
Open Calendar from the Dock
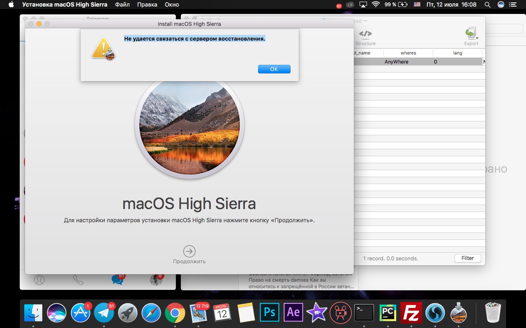point(222,313)
